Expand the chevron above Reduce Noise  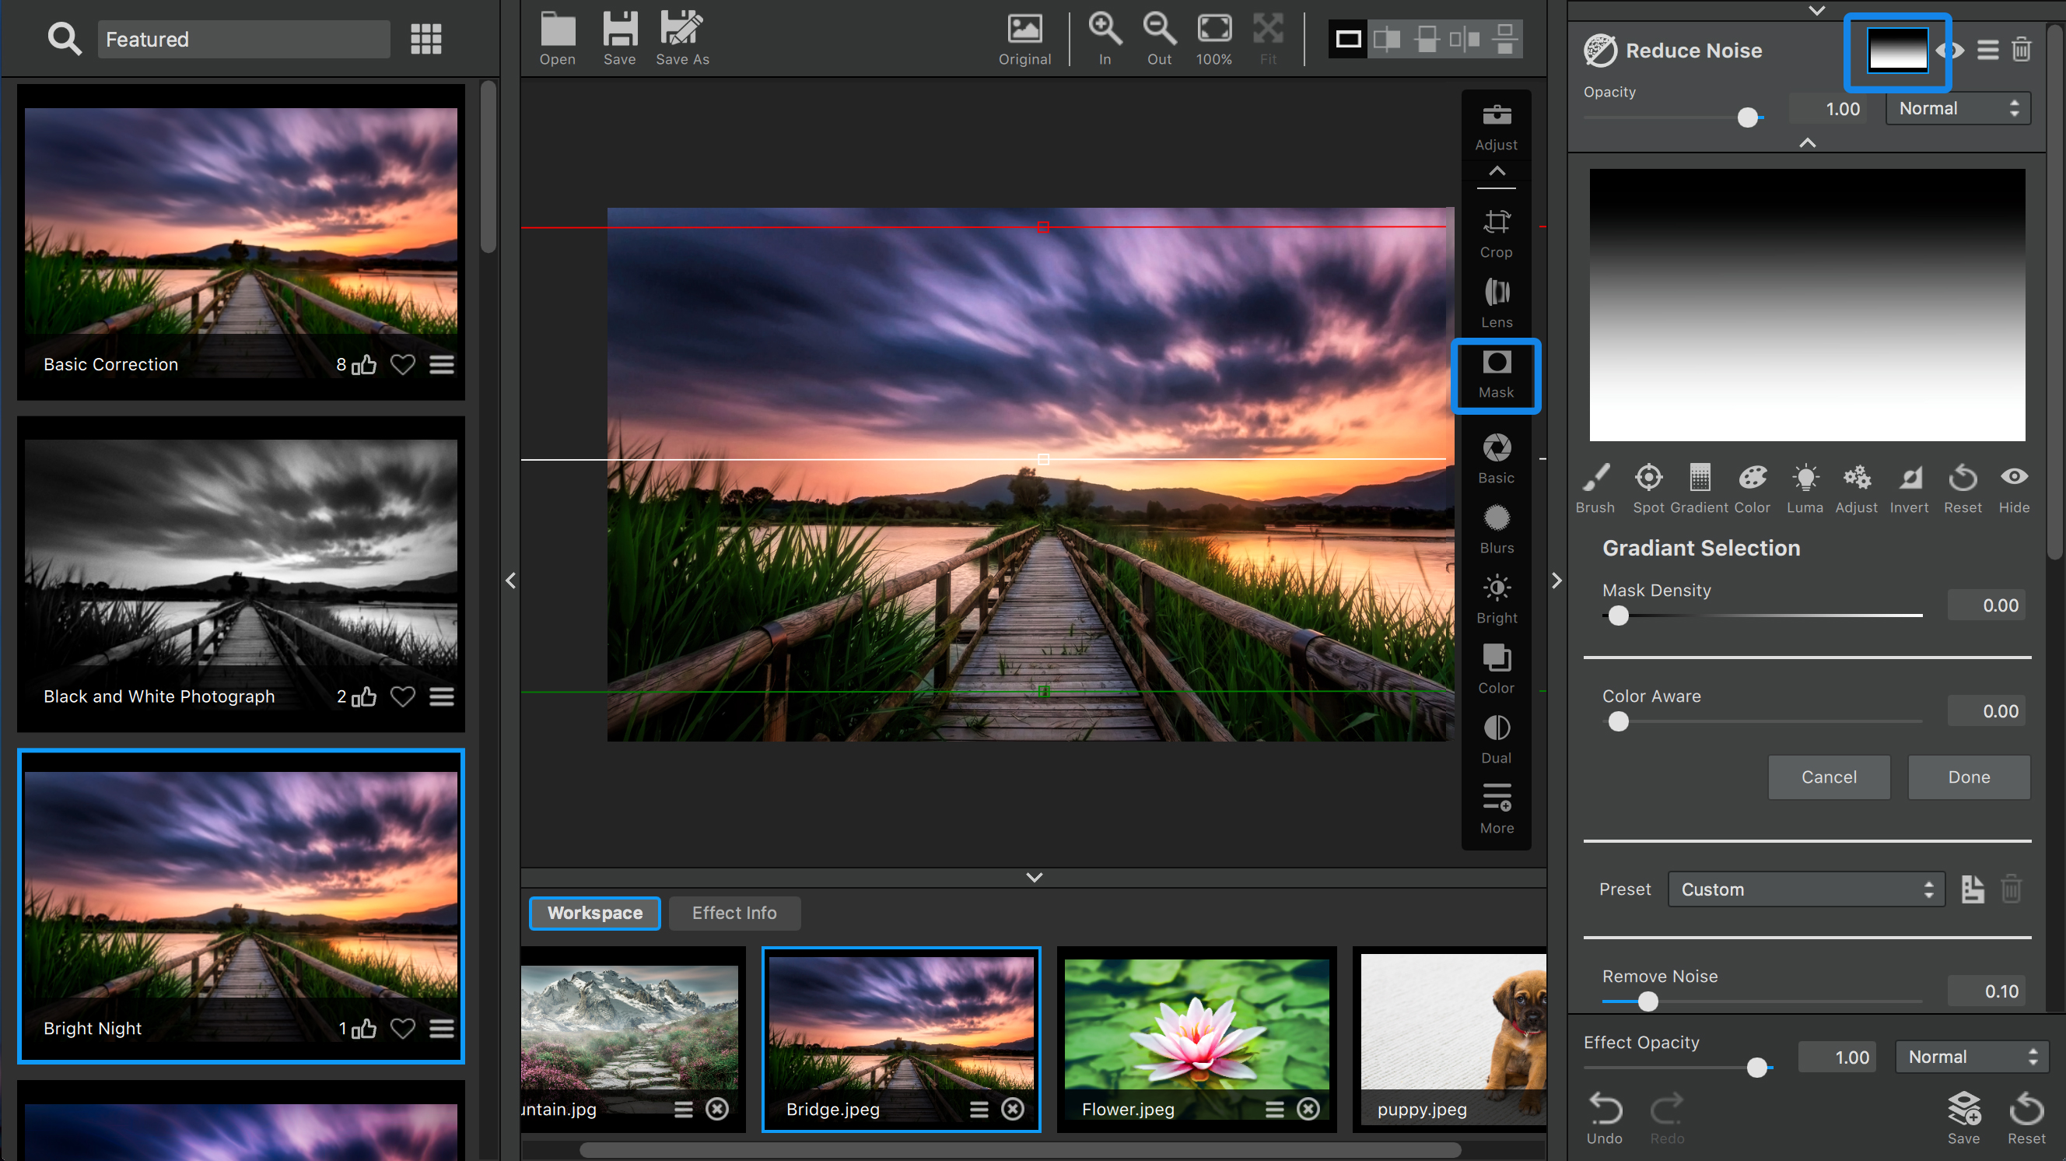(x=1816, y=10)
